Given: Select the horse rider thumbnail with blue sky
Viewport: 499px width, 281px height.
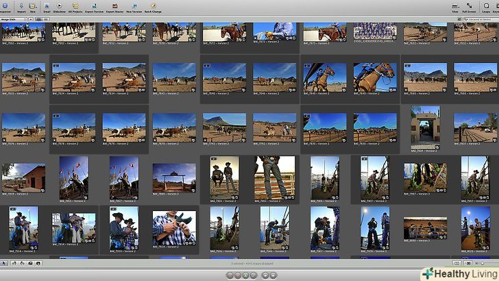Looking at the screenshot, I should point(324,77).
